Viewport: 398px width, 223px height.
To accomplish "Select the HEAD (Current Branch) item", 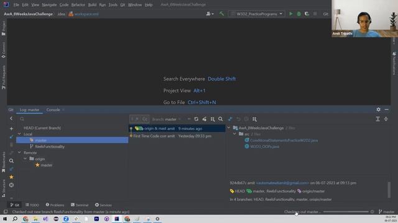I will click(42, 128).
